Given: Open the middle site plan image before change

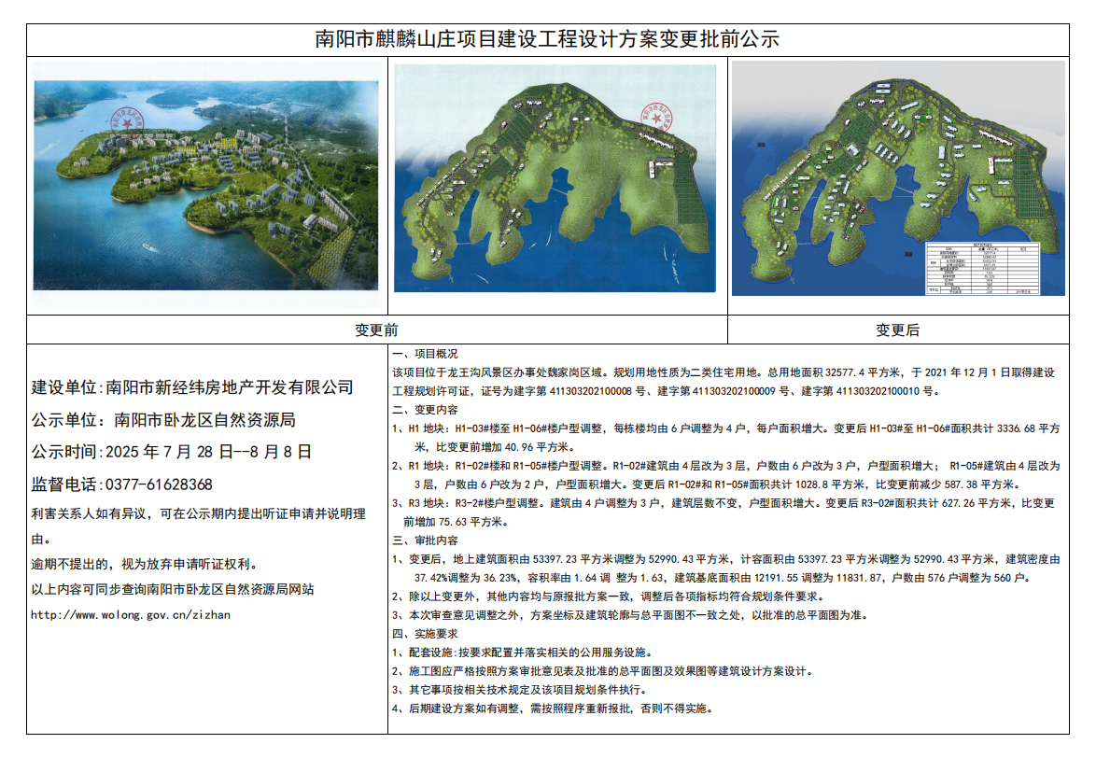Looking at the screenshot, I should [x=555, y=178].
